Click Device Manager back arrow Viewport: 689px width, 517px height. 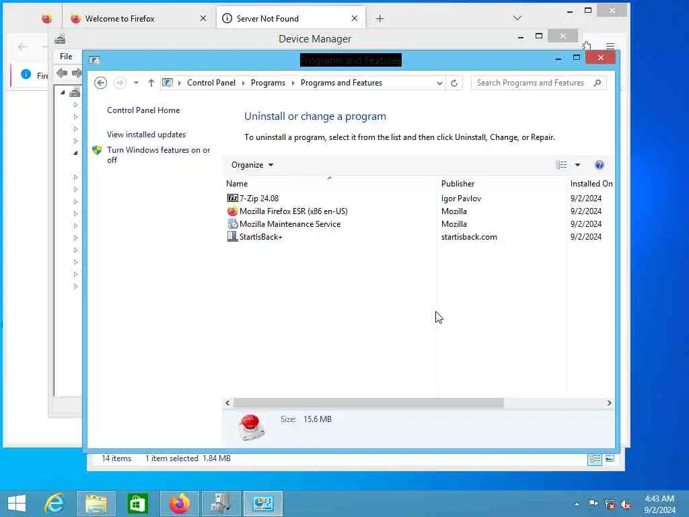(x=61, y=73)
